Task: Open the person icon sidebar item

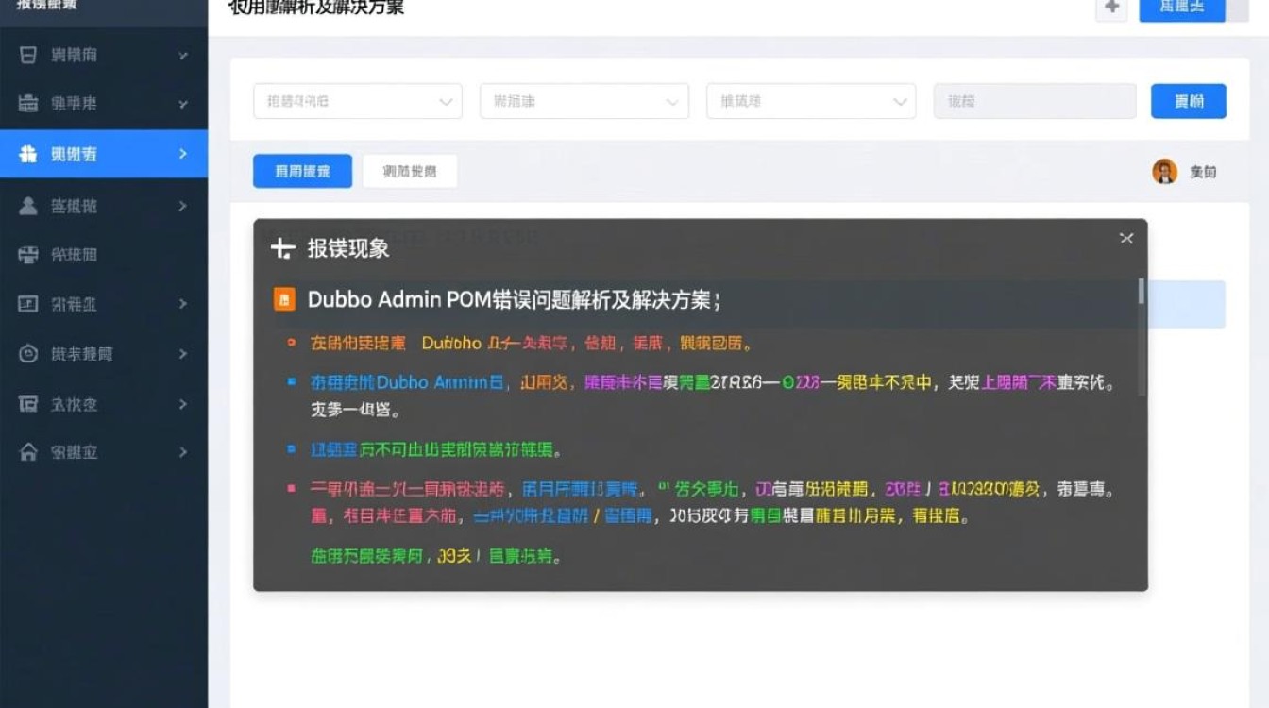Action: click(x=28, y=206)
